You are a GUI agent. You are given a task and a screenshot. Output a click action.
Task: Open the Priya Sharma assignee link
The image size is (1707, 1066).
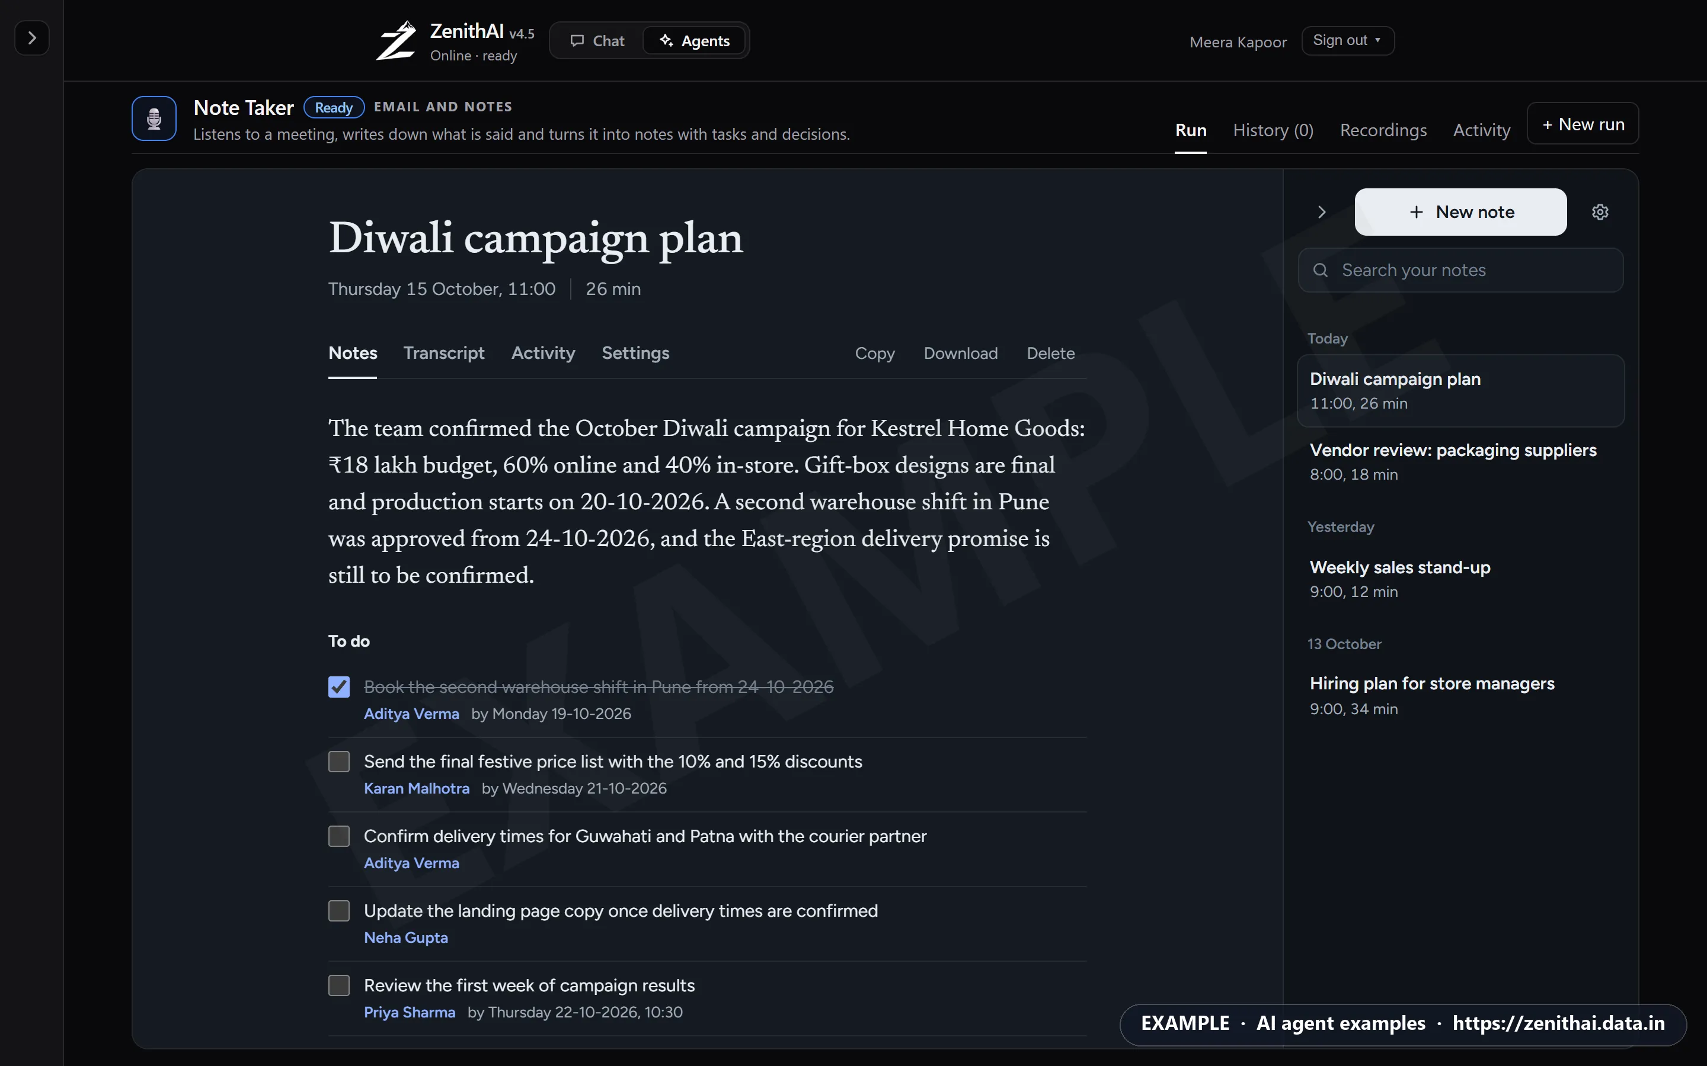click(x=410, y=1013)
